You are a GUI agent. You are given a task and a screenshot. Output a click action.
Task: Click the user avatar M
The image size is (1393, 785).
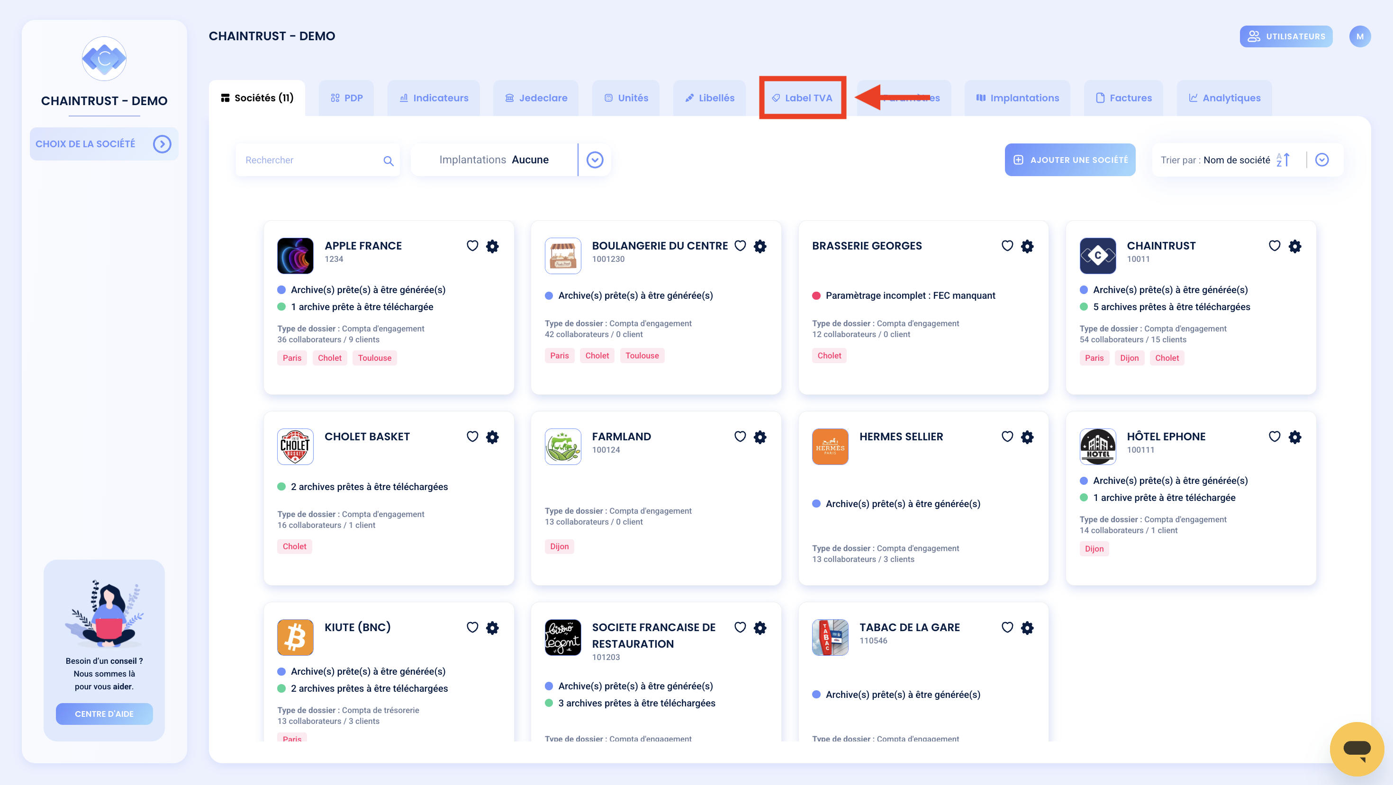pos(1359,37)
